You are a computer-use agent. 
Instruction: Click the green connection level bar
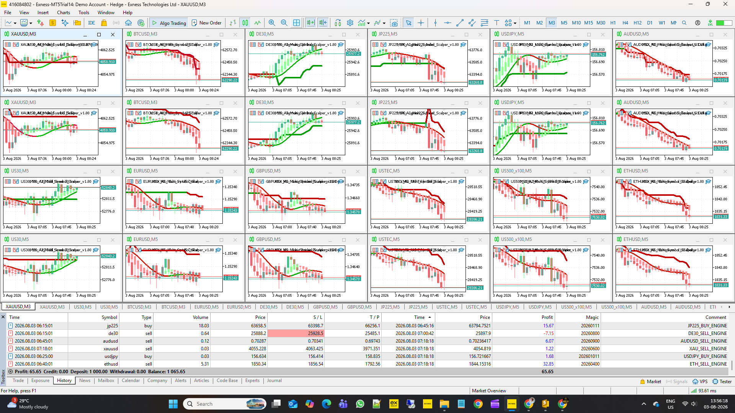[x=724, y=23]
